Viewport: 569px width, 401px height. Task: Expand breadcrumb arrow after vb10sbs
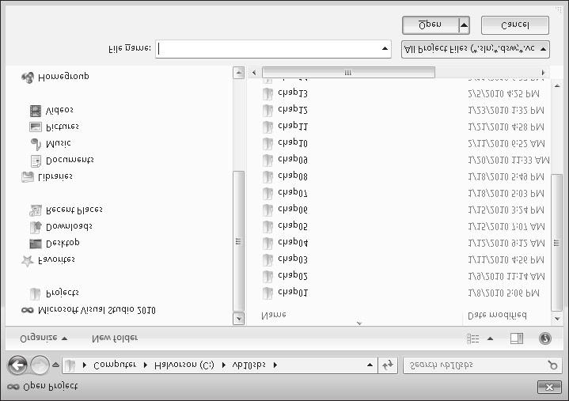[275, 365]
